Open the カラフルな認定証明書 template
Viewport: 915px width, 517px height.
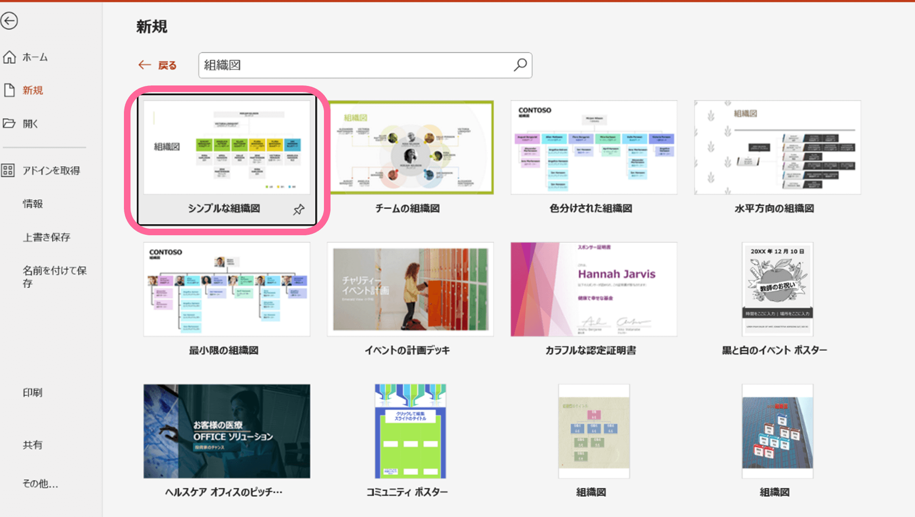pyautogui.click(x=594, y=289)
